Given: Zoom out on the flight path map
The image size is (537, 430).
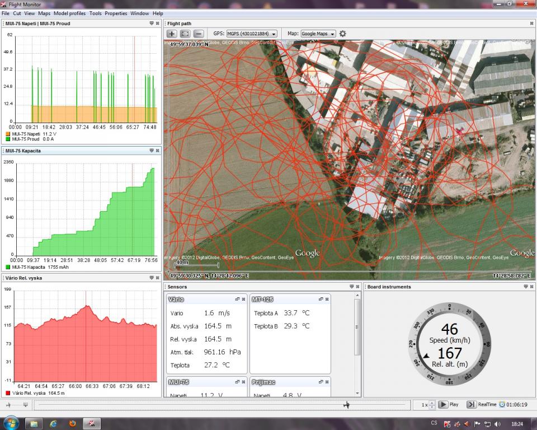Looking at the screenshot, I should tap(198, 34).
